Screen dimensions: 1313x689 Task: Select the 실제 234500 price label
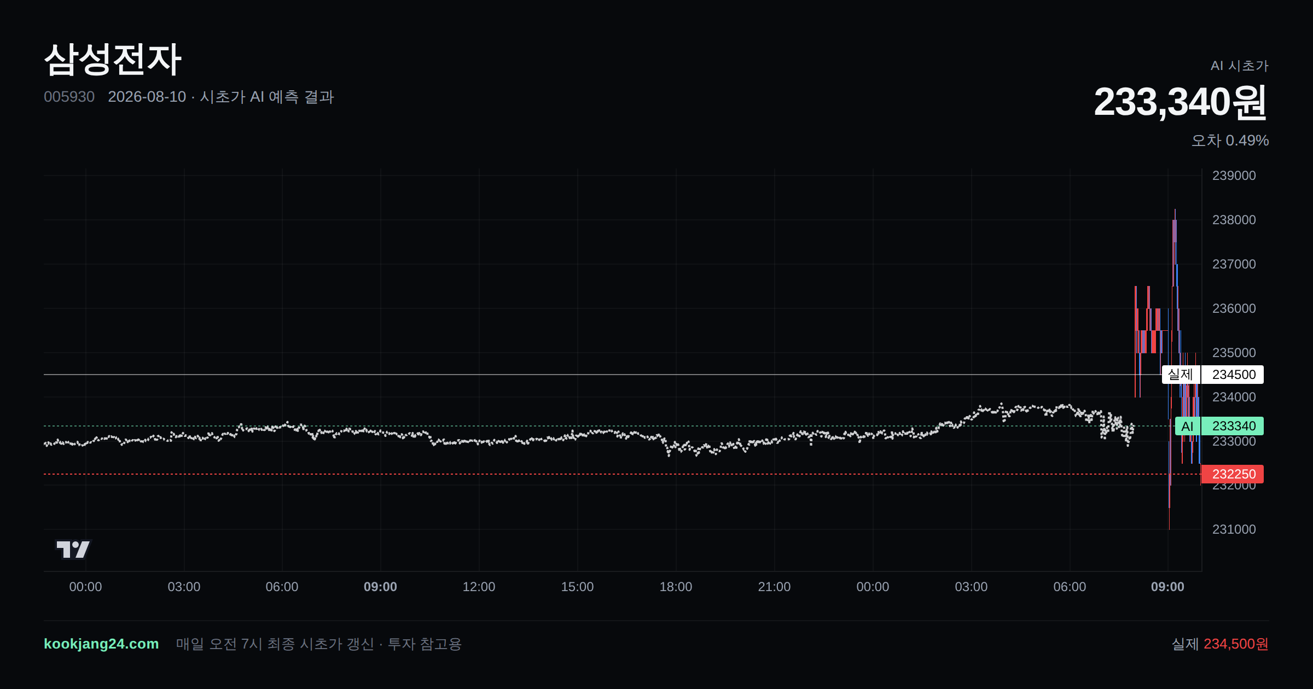(x=1212, y=375)
